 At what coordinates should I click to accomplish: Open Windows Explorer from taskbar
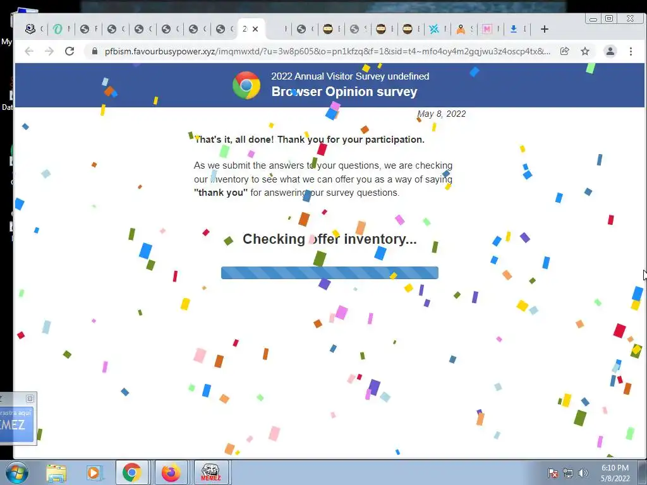pyautogui.click(x=56, y=473)
